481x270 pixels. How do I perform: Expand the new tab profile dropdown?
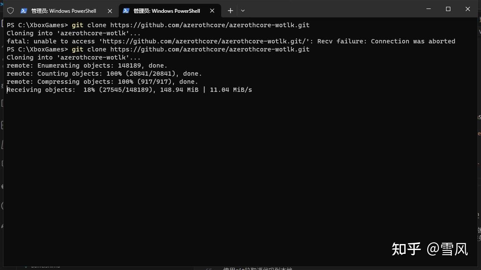point(243,11)
